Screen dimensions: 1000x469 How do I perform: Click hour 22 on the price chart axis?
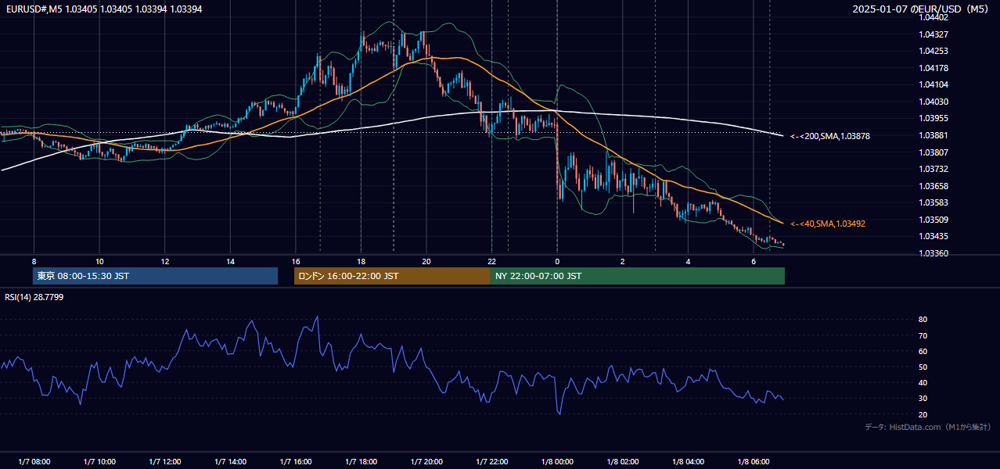492,261
